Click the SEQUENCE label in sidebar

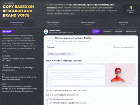[6, 56]
